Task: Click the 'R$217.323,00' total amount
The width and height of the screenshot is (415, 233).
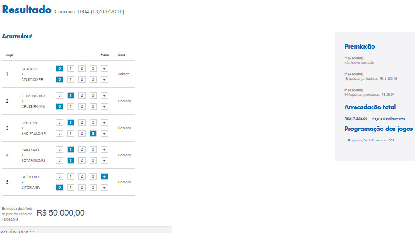Action: click(356, 119)
